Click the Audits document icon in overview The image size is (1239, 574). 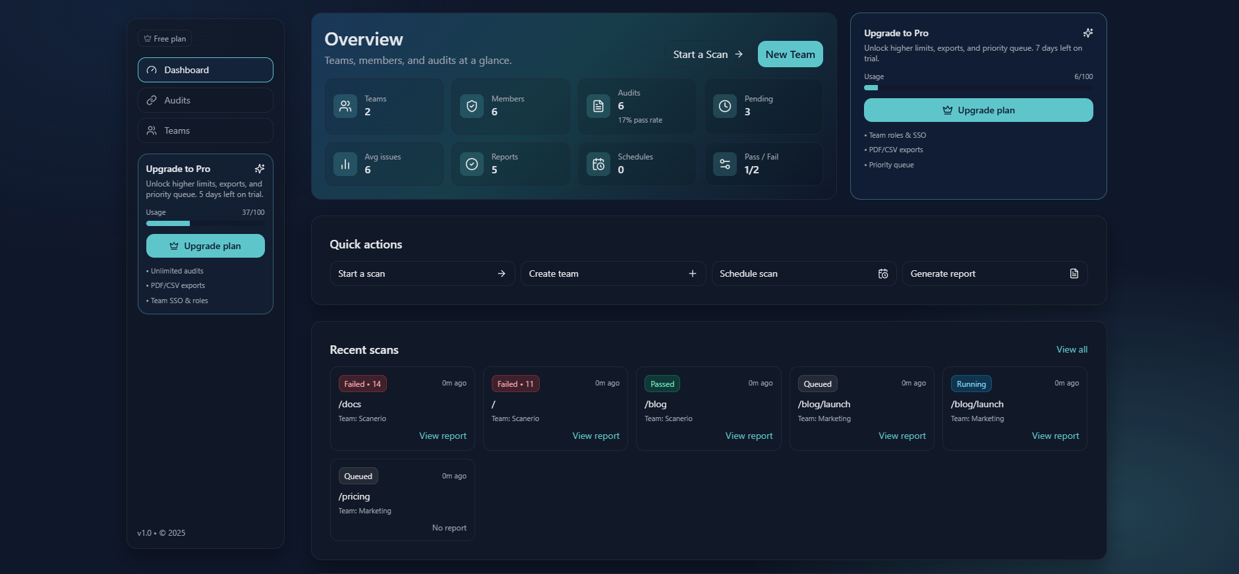[x=598, y=106]
